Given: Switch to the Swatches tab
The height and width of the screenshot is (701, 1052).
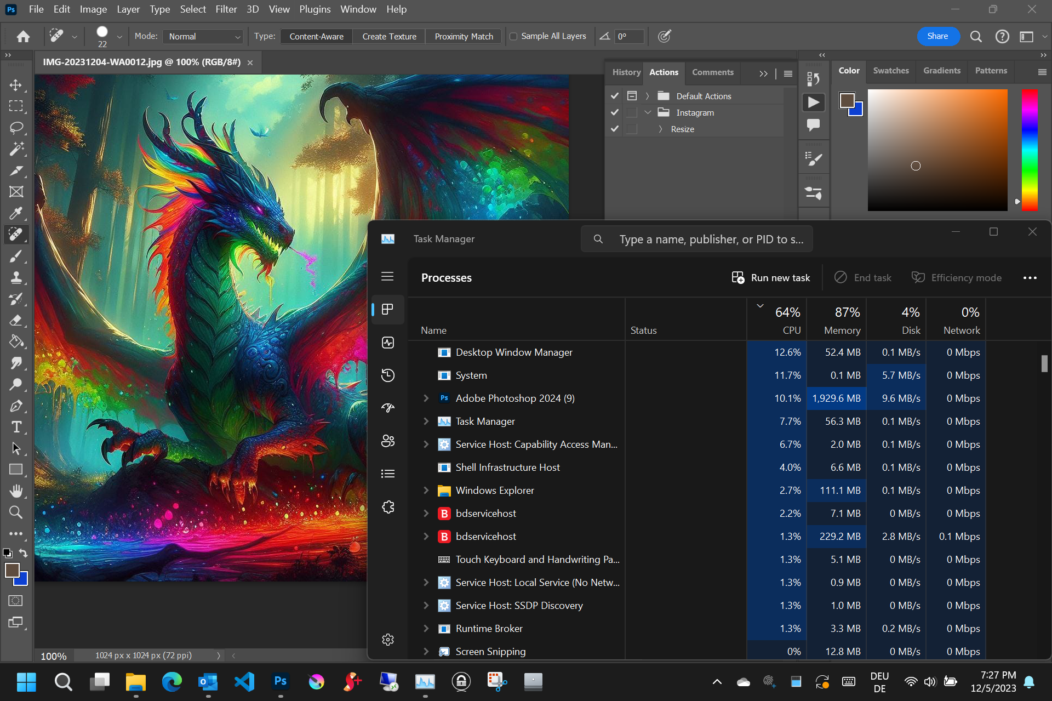Looking at the screenshot, I should pyautogui.click(x=890, y=71).
